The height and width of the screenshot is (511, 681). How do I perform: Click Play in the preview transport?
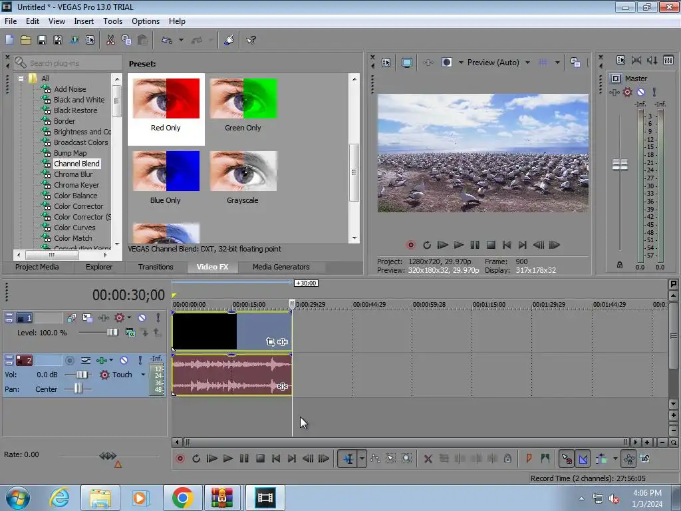coord(459,245)
